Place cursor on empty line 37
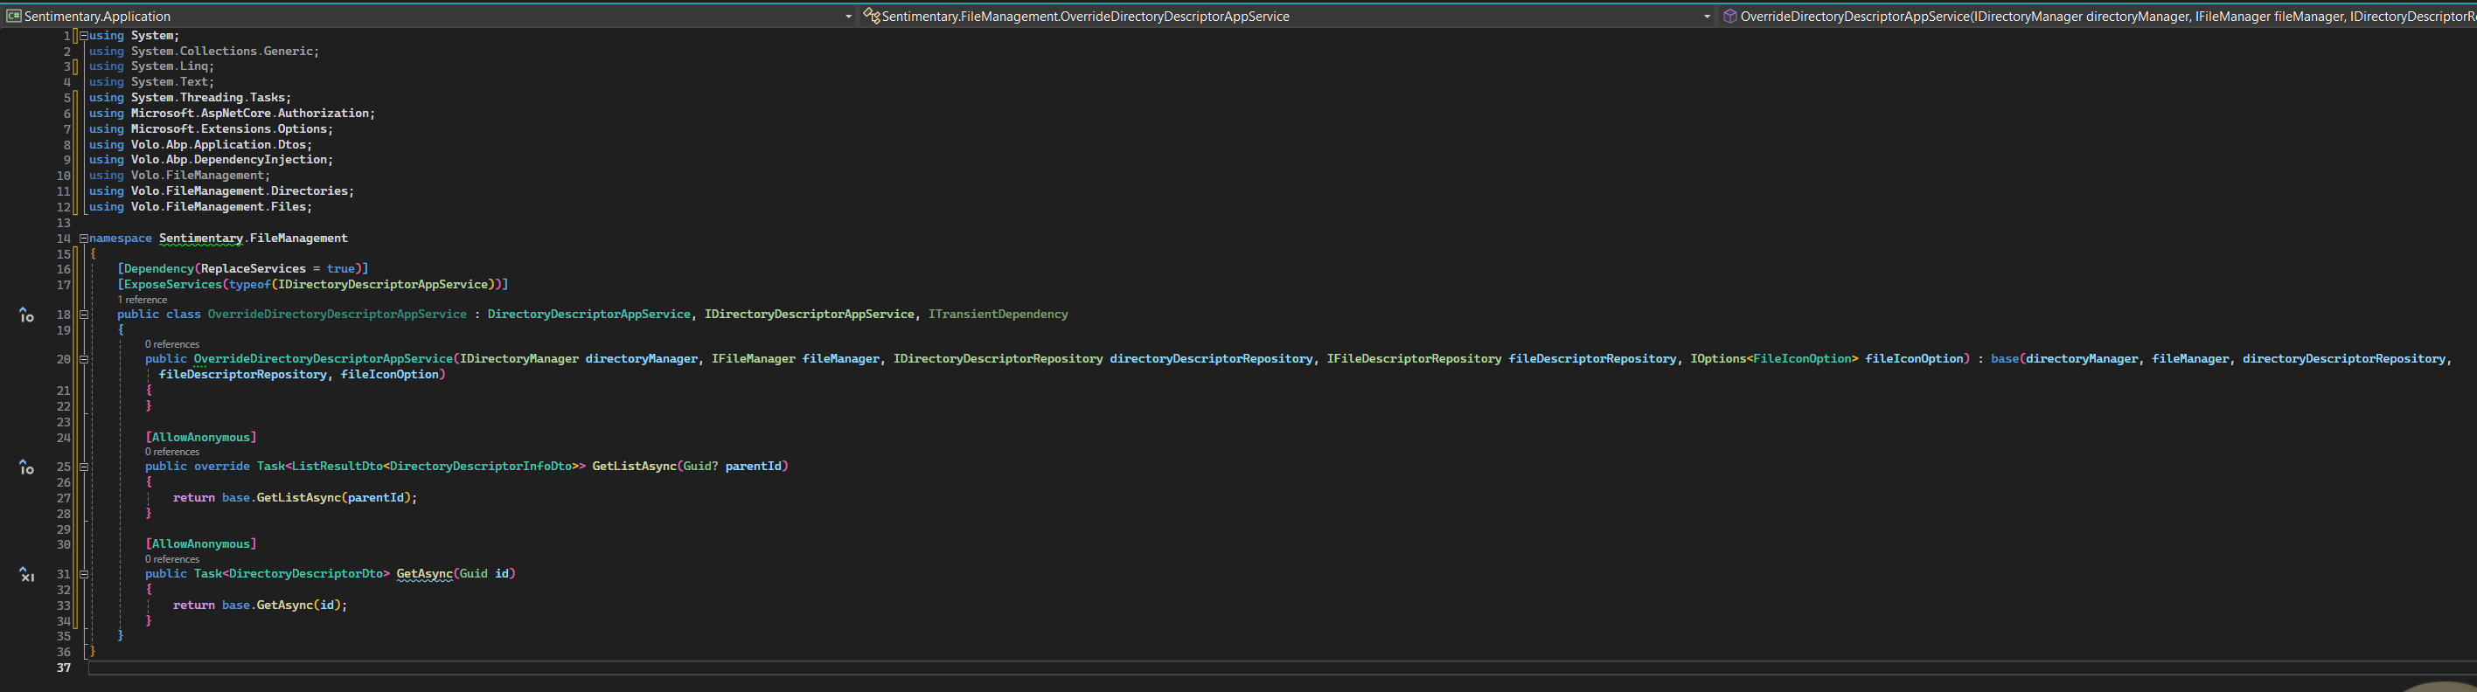The height and width of the screenshot is (692, 2477). coord(577,668)
